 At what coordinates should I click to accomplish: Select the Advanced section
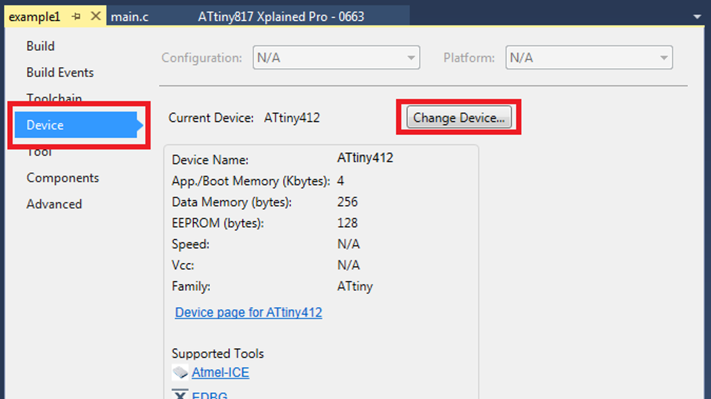[54, 204]
